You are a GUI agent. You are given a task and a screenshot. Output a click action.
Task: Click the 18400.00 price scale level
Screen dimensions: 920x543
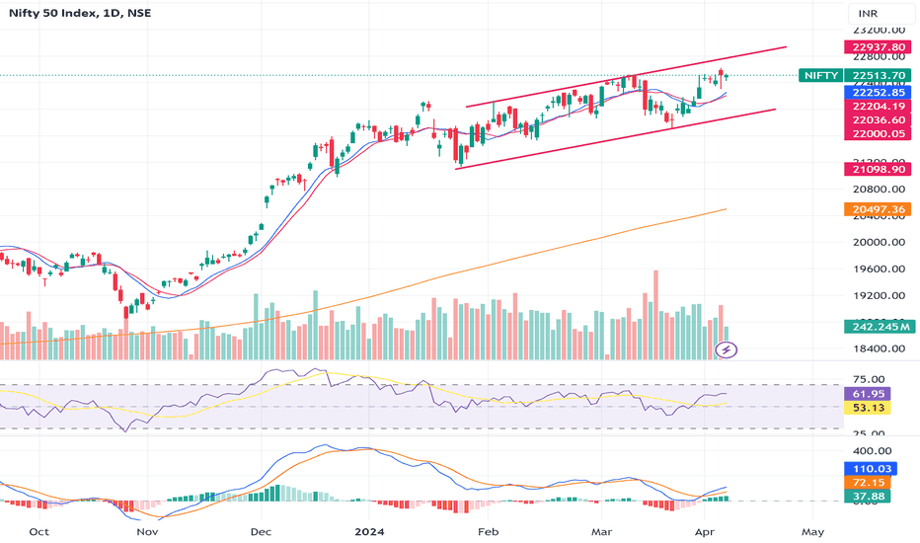(879, 349)
